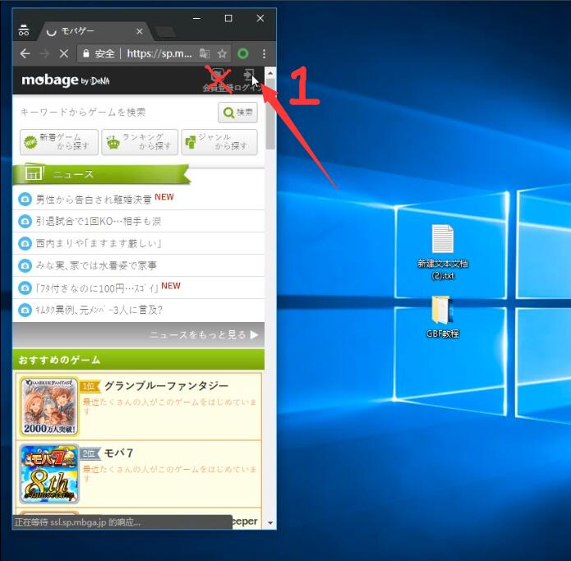
Task: Open a new browser tab
Action: pyautogui.click(x=165, y=32)
